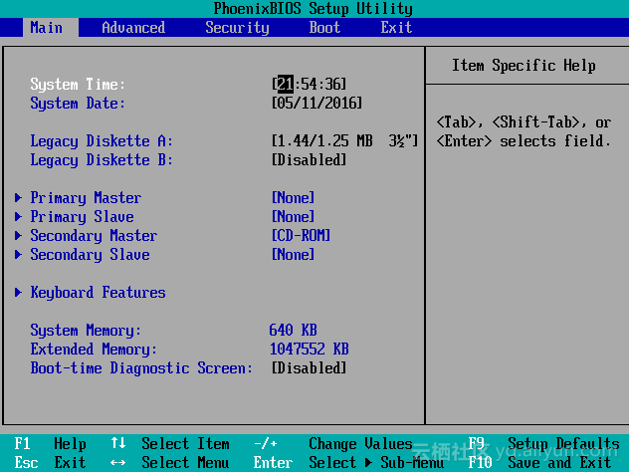This screenshot has height=472, width=629.
Task: Click the Extended Memory label
Action: [94, 350]
